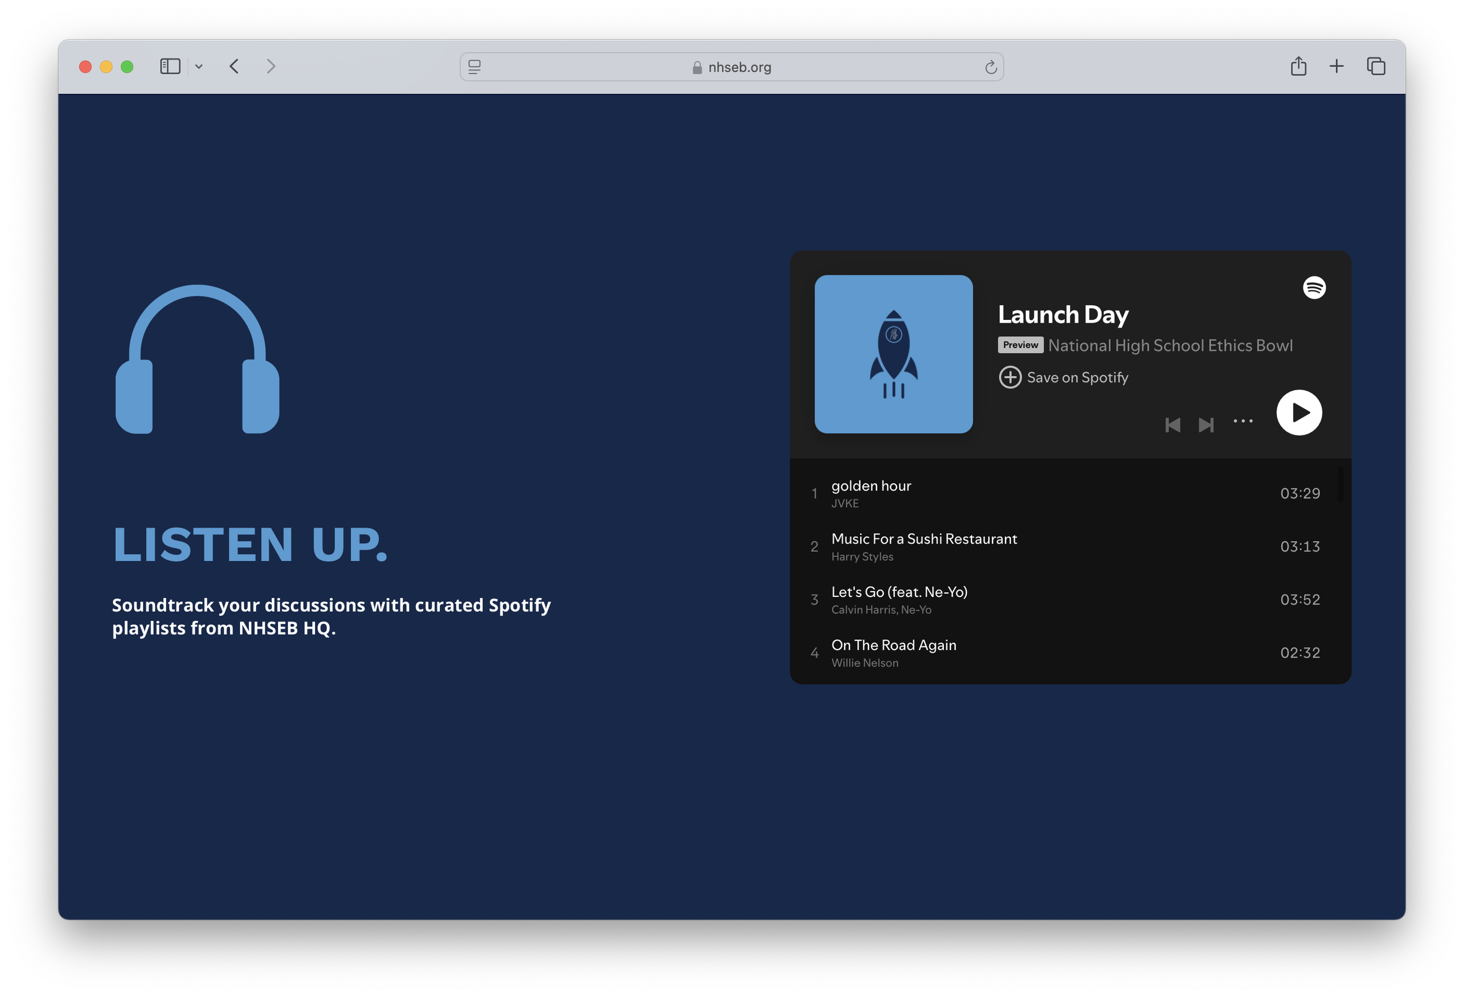Image resolution: width=1464 pixels, height=997 pixels.
Task: Click the nhseb.org address field
Action: click(x=739, y=67)
